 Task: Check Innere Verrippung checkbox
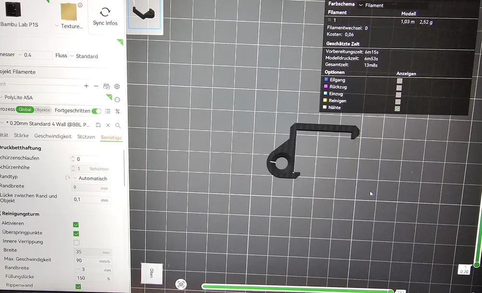[77, 242]
